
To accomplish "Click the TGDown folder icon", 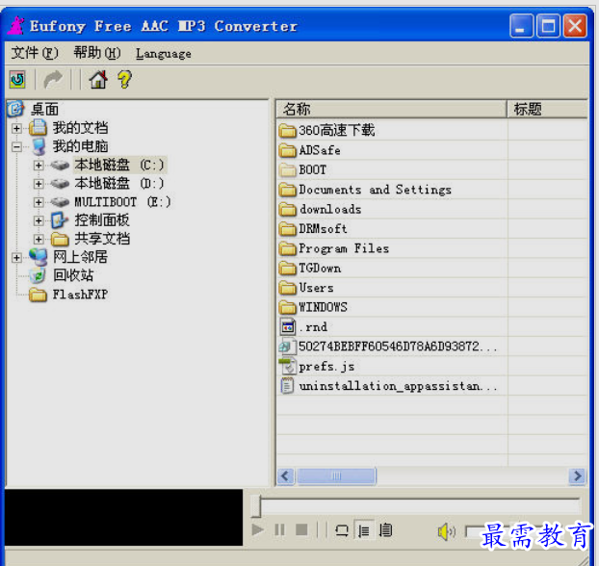I will [x=287, y=269].
